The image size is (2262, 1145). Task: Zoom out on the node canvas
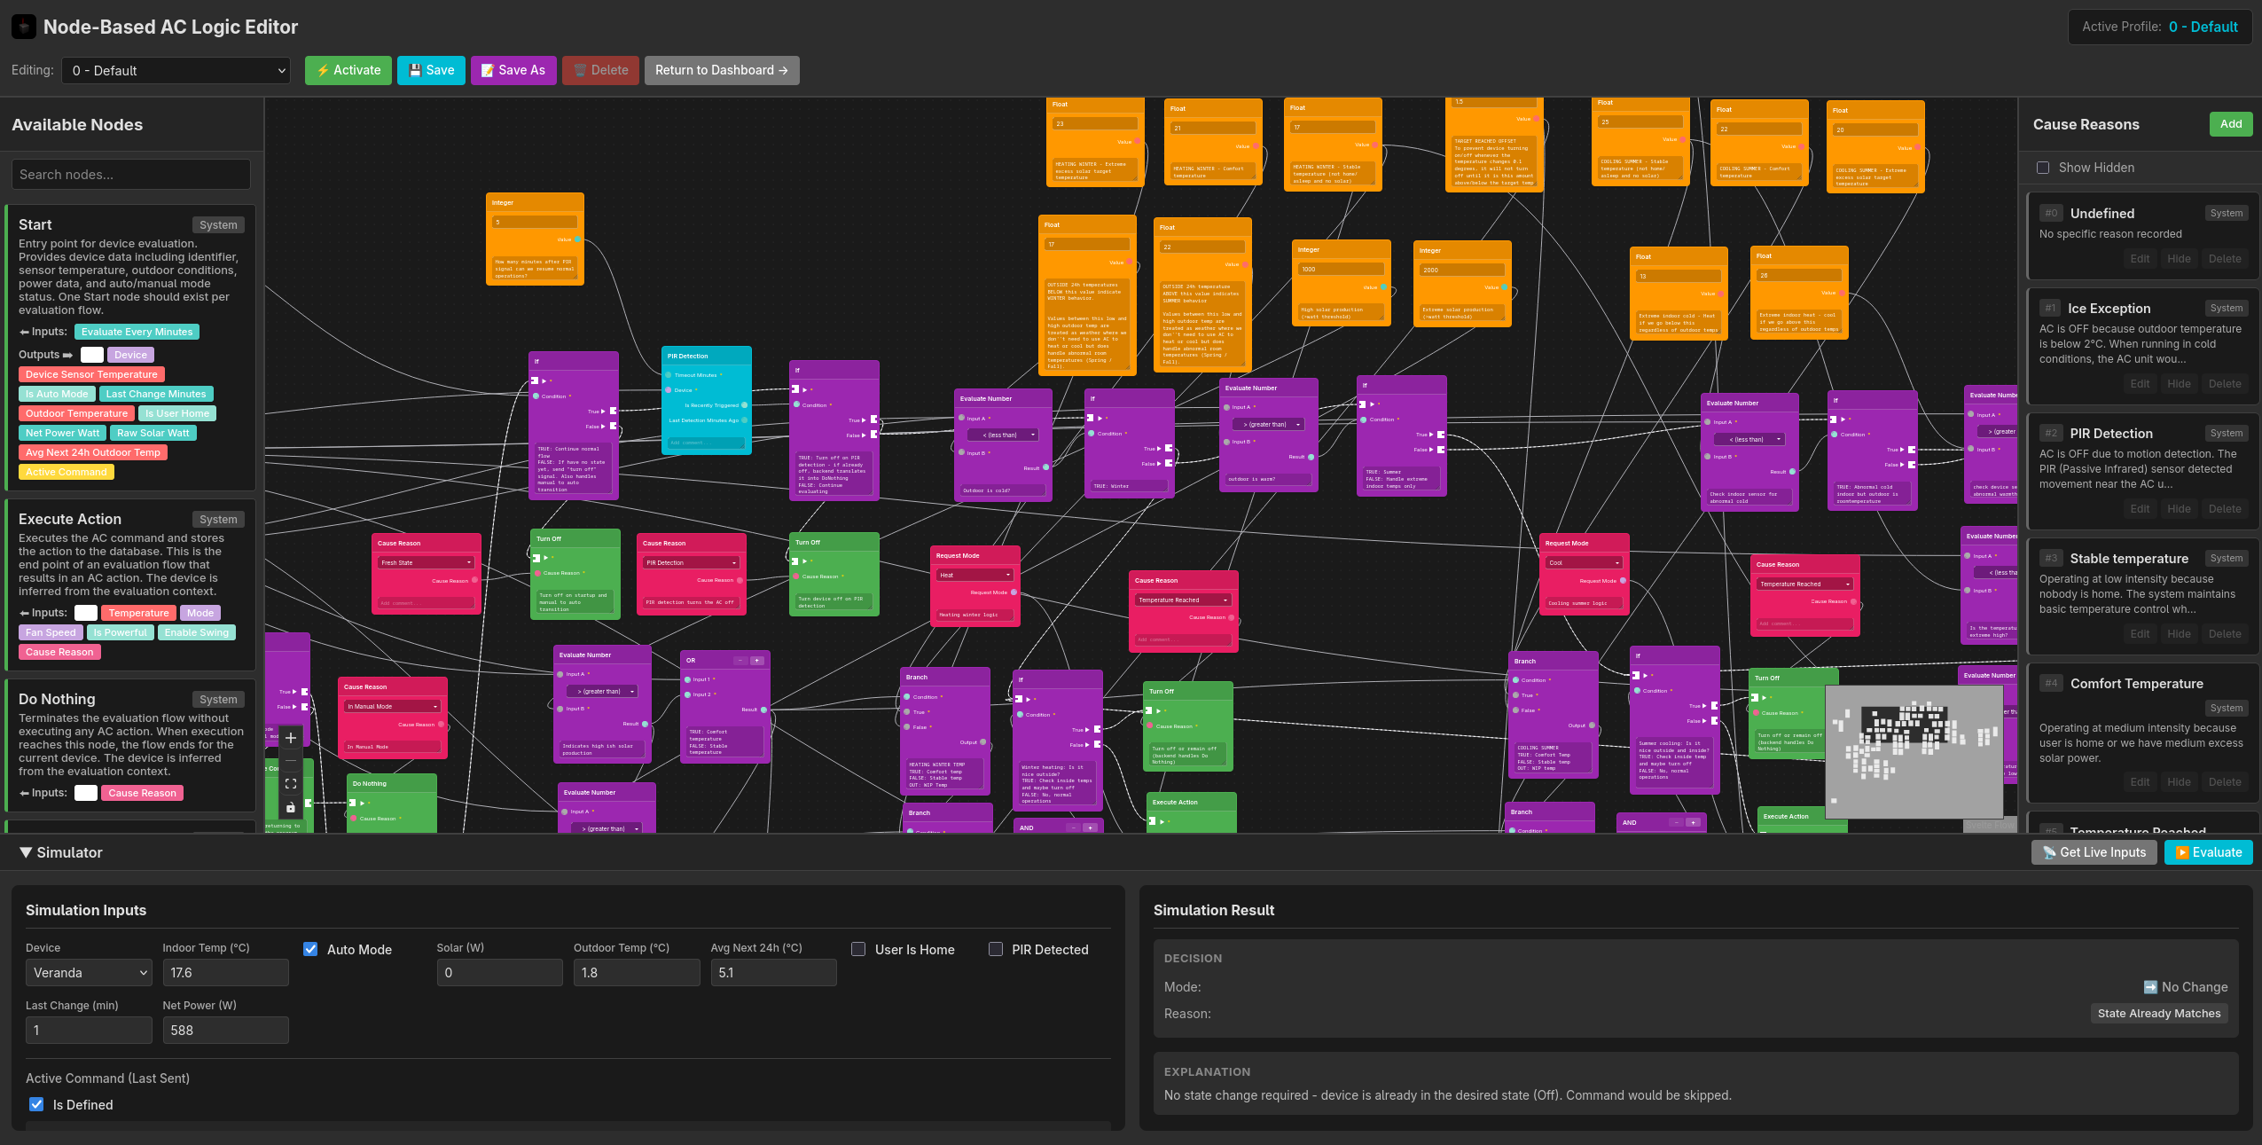290,761
